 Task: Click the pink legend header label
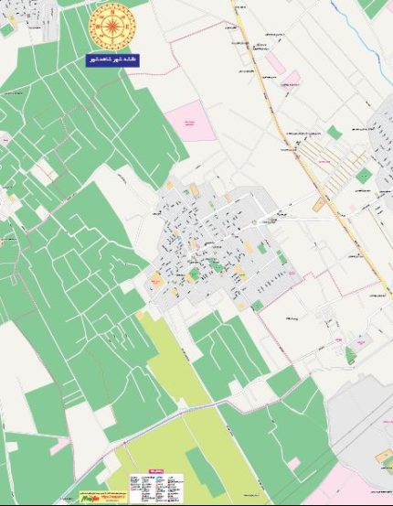156,471
